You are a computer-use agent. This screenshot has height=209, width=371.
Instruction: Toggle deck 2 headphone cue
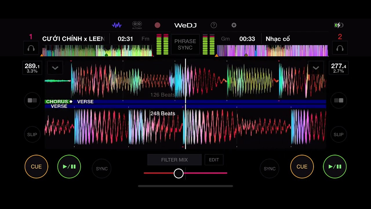[x=340, y=48]
